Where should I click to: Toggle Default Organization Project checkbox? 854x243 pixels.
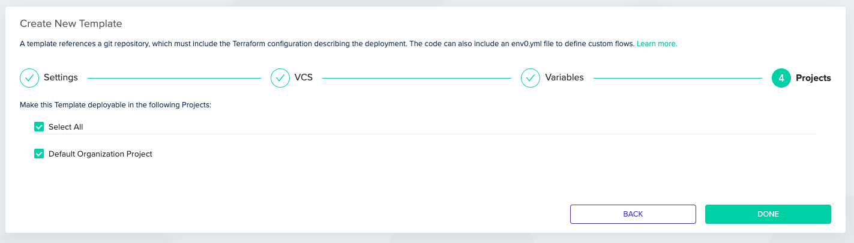[x=39, y=154]
